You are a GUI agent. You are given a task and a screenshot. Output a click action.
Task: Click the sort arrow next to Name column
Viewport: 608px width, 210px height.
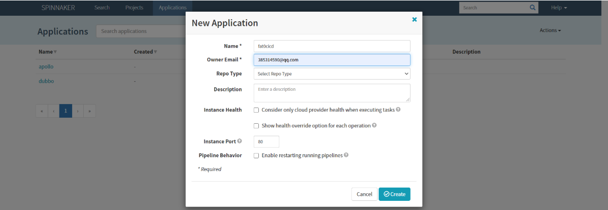tap(55, 52)
